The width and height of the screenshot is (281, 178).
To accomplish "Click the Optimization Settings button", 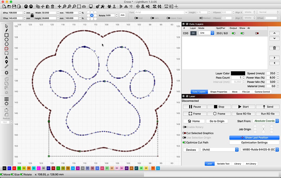I will 254,143.
